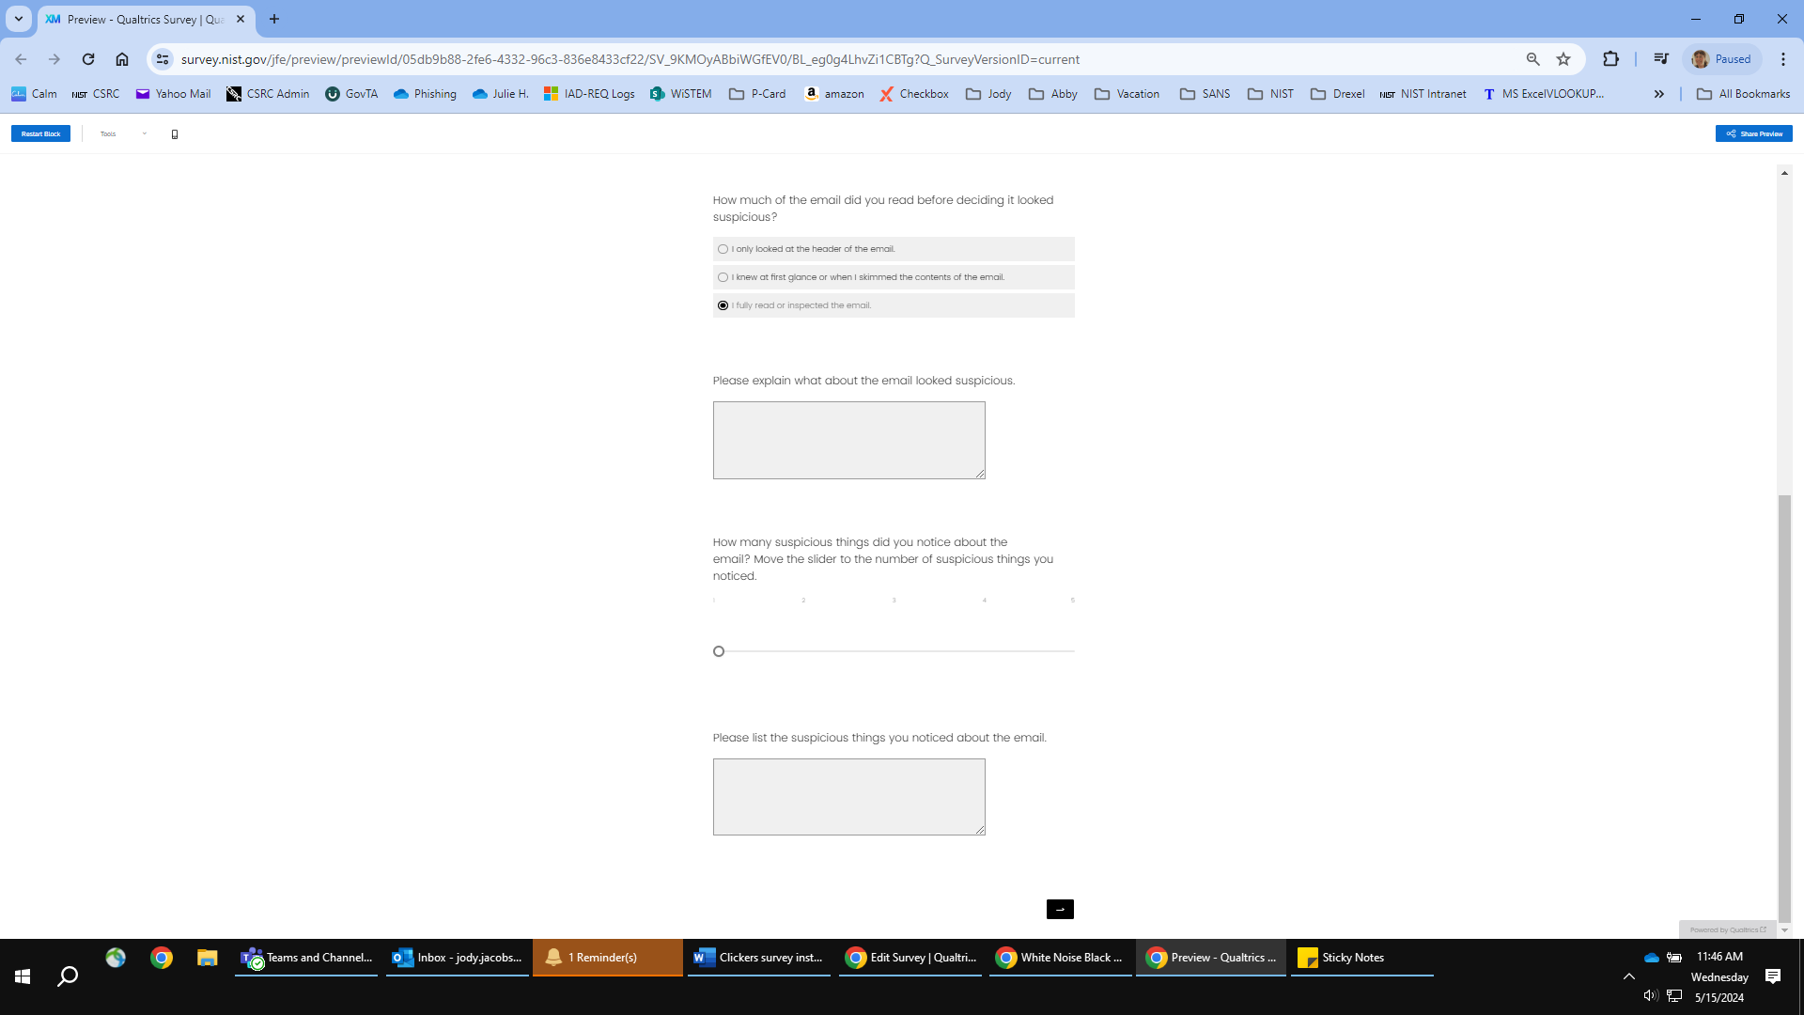The height and width of the screenshot is (1015, 1804).
Task: Select 'I knew at first glance' option
Action: (723, 277)
